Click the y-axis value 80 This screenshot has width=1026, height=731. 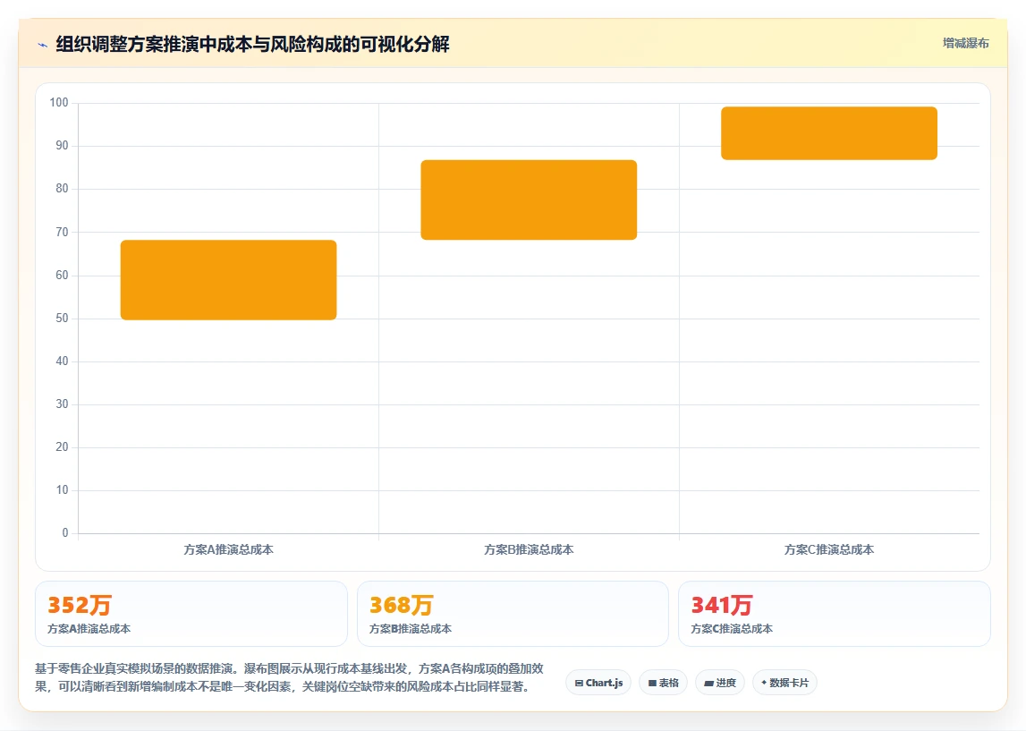point(62,189)
